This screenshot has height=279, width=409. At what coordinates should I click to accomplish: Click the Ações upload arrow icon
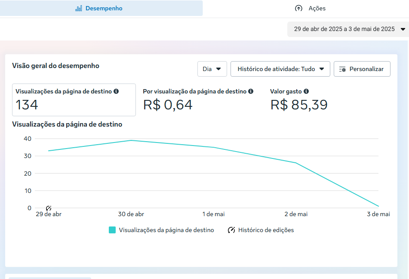point(298,8)
